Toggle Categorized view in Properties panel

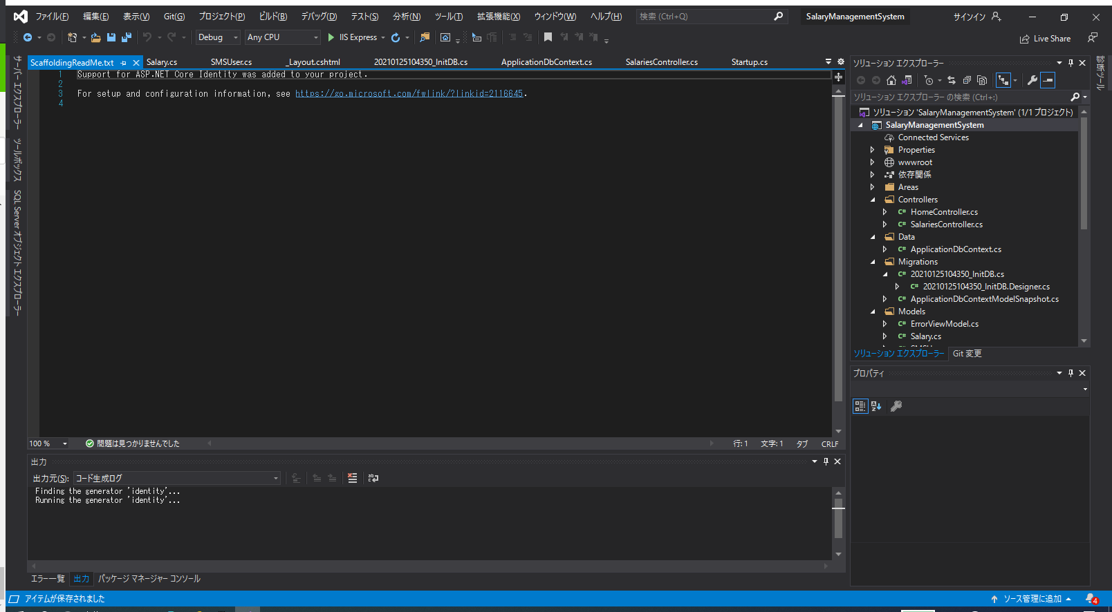point(860,406)
